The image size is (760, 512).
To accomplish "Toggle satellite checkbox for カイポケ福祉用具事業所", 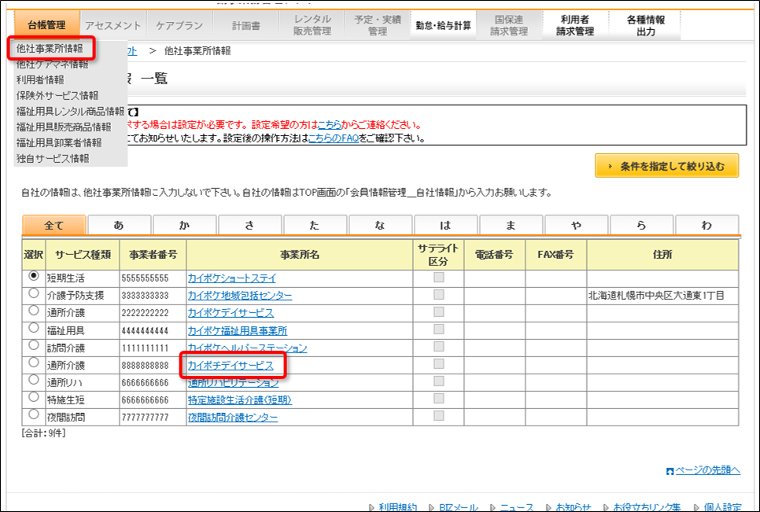I will click(x=439, y=330).
